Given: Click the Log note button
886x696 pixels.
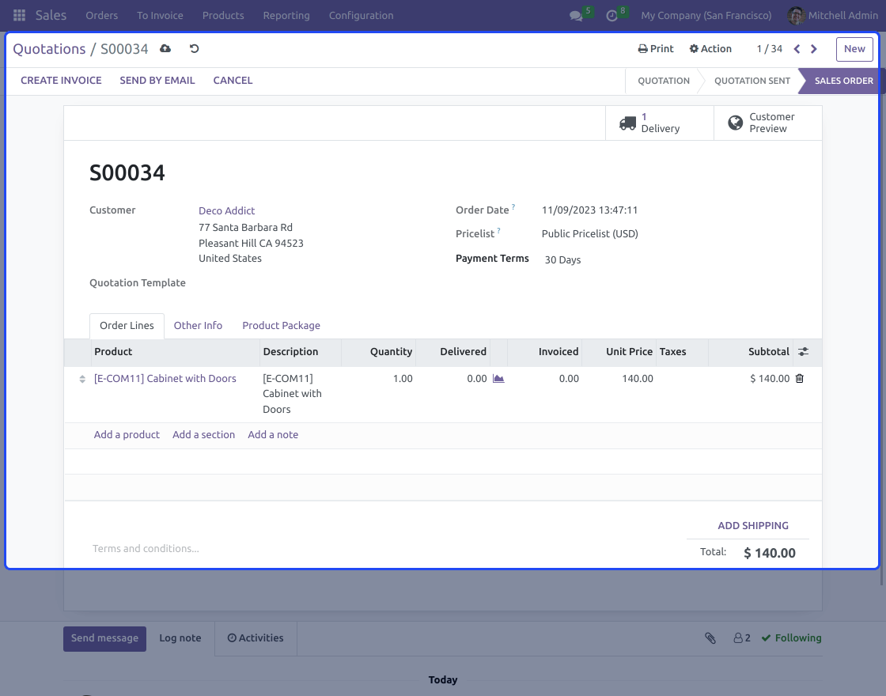Looking at the screenshot, I should click(180, 638).
